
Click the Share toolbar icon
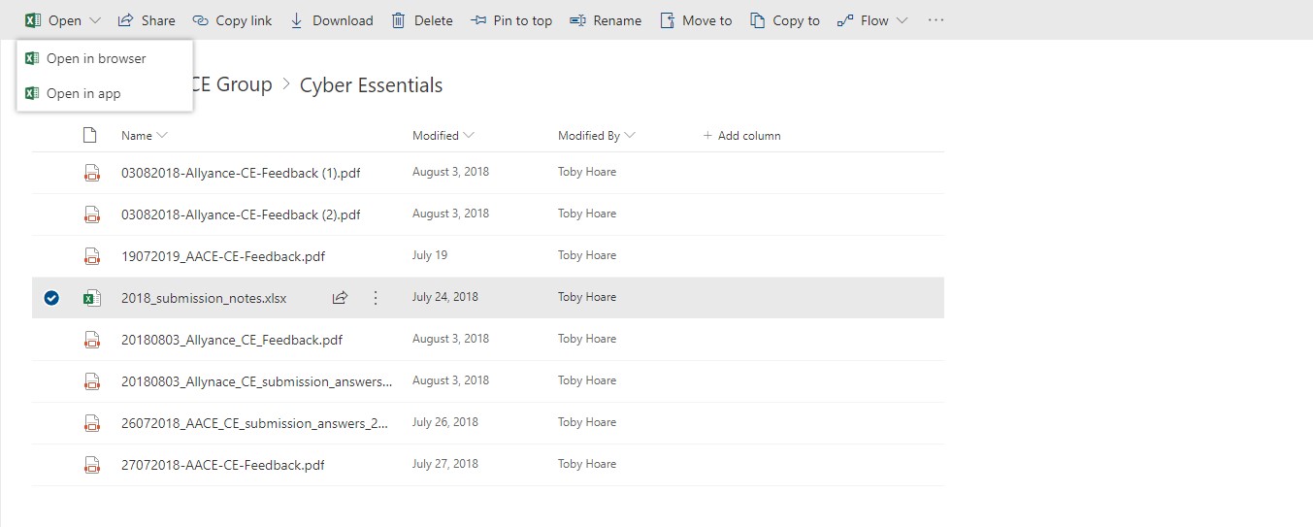pos(125,20)
